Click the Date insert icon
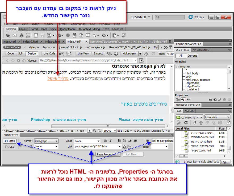This screenshot has width=234, height=196. pos(74,35)
